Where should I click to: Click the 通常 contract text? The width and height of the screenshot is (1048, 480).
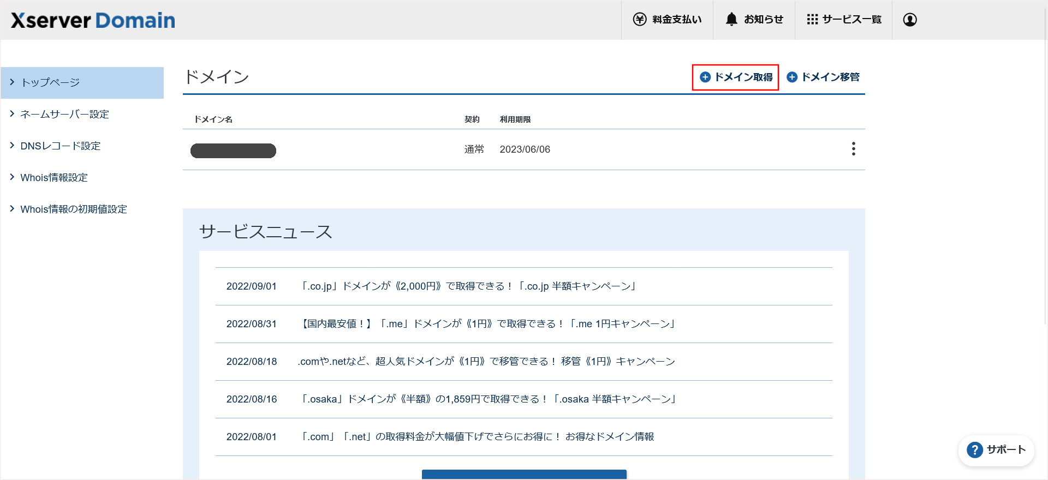474,149
